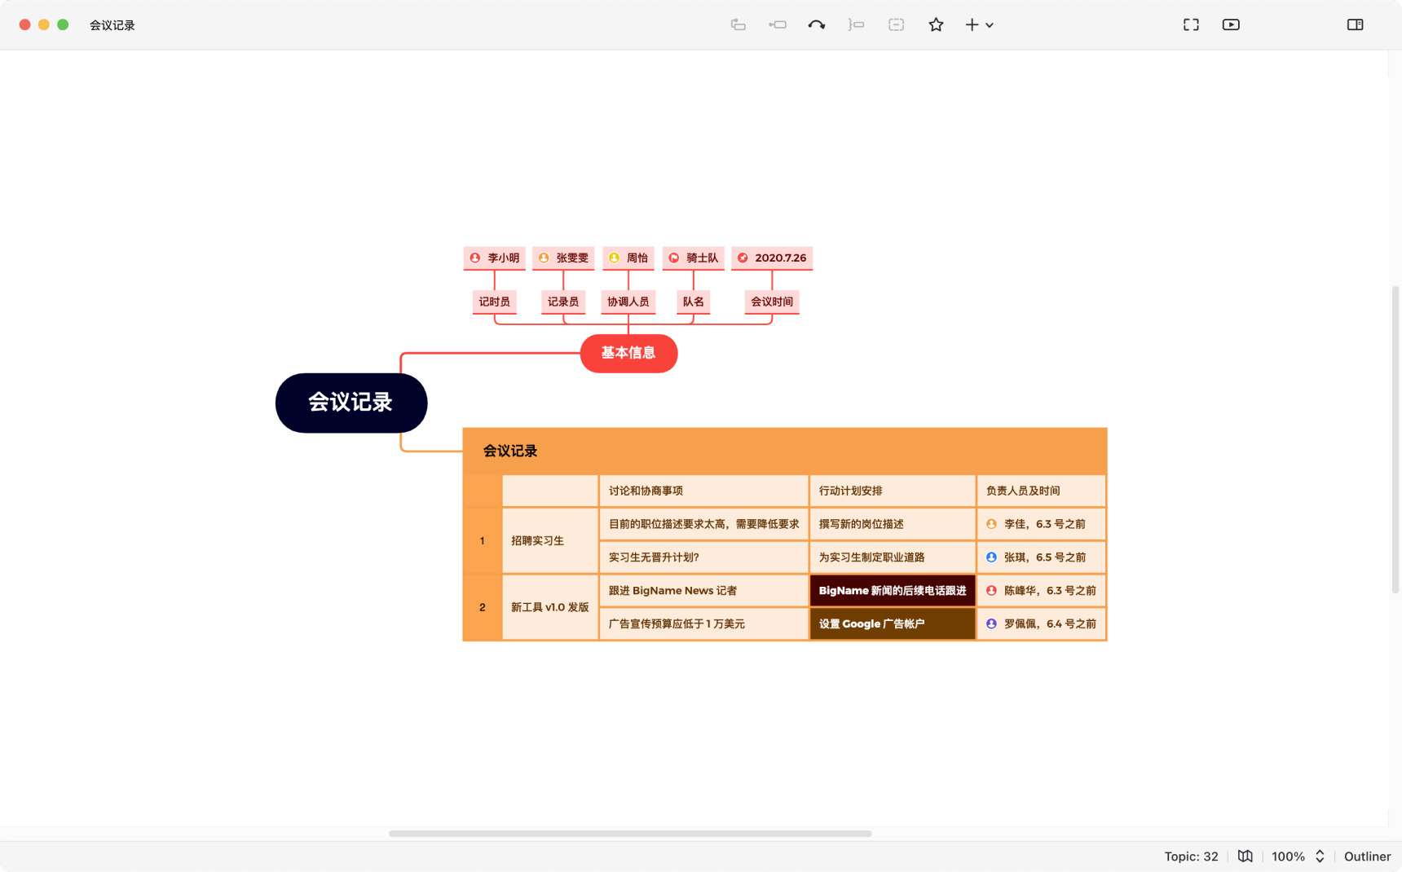Viewport: 1402px width, 872px height.
Task: Click the Topic toolbar icon
Action: click(738, 25)
